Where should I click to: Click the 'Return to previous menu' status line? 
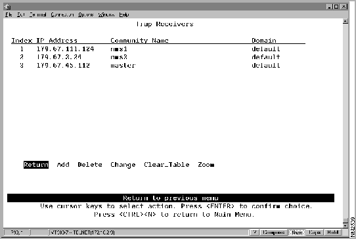pos(171,198)
